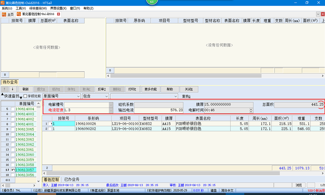This screenshot has height=195, width=325.
Task: Click the tab list dropdown arrow at top right
Action: pos(318,14)
